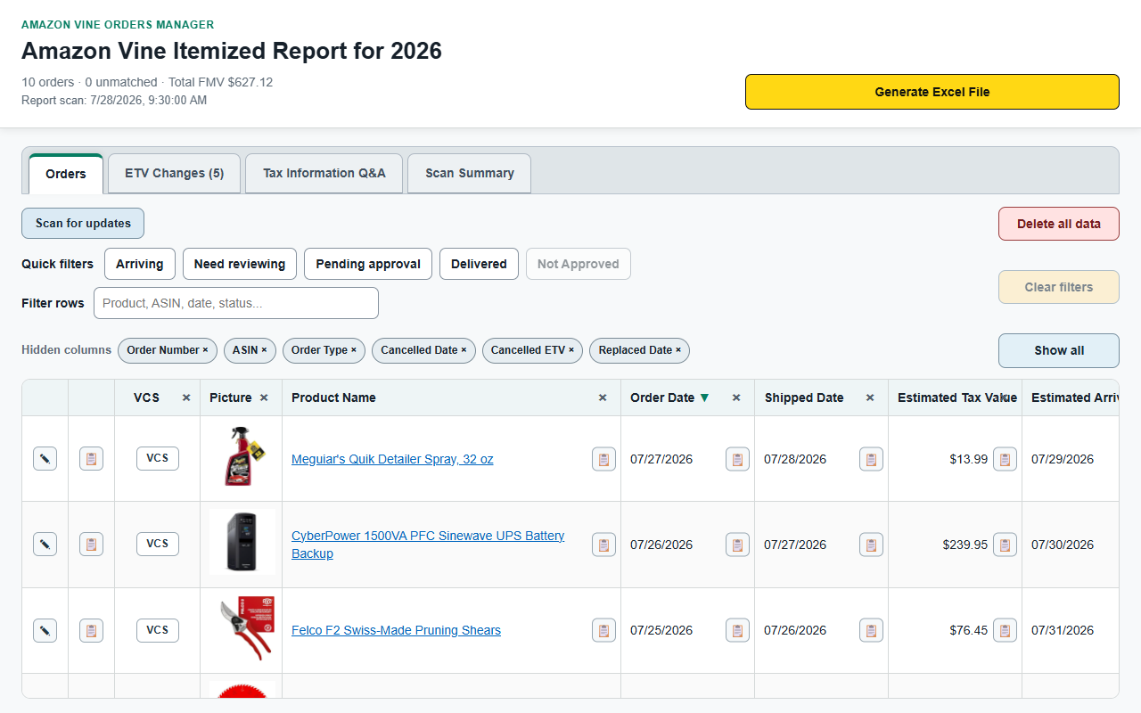This screenshot has height=713, width=1141.
Task: Restore the hidden Cancelled Date column chip
Action: [x=423, y=350]
